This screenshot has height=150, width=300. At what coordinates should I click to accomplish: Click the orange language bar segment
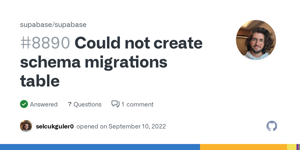(x=243, y=147)
